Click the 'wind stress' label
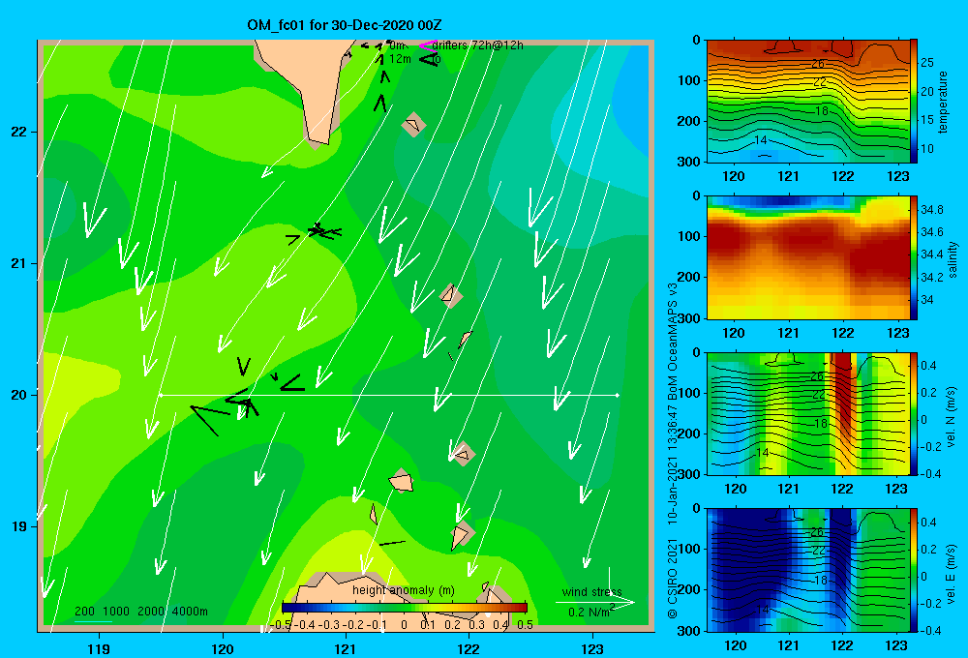This screenshot has width=968, height=658. 592,591
